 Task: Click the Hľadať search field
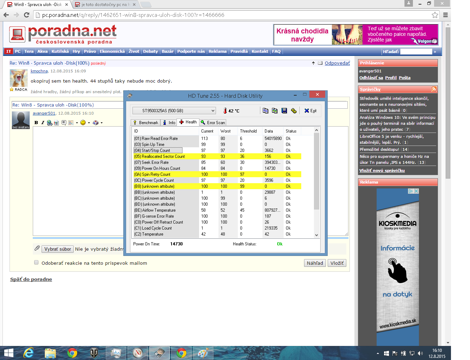click(x=416, y=51)
